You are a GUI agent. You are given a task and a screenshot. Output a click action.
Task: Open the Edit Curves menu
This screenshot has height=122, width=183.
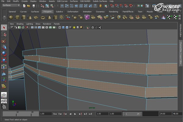click(63, 1)
